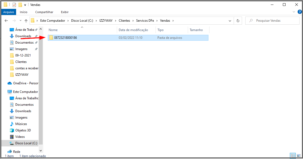Expand address bar history dropdown

pyautogui.click(x=230, y=21)
